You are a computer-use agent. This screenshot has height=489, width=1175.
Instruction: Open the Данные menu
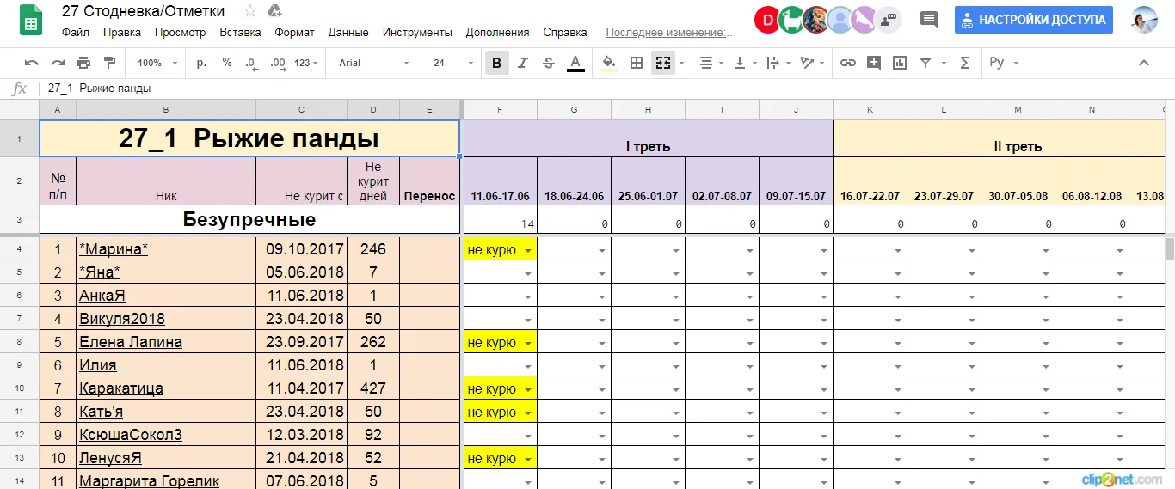348,33
